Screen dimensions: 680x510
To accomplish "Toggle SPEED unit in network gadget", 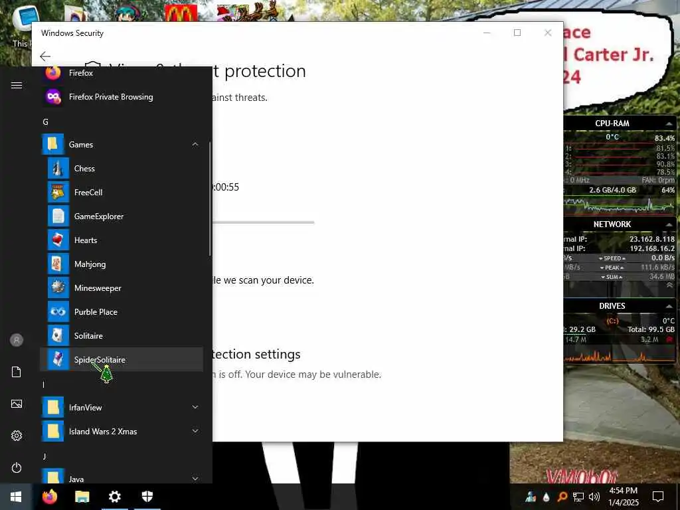I will (612, 258).
